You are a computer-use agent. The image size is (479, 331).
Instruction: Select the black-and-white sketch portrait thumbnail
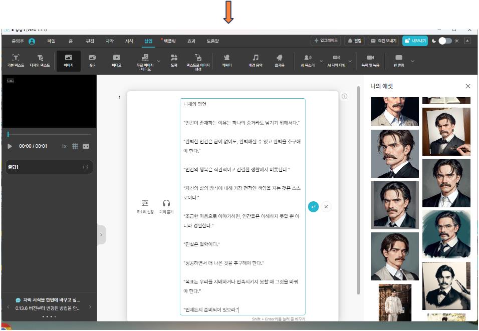pos(446,286)
